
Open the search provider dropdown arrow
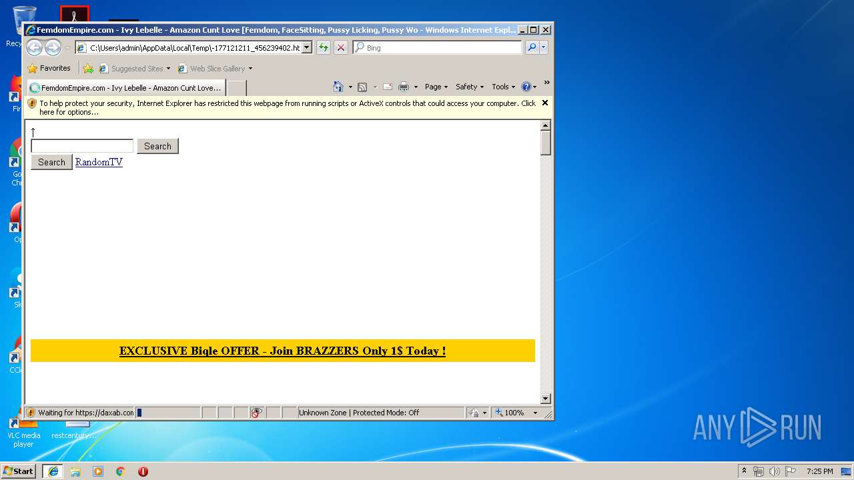[544, 47]
